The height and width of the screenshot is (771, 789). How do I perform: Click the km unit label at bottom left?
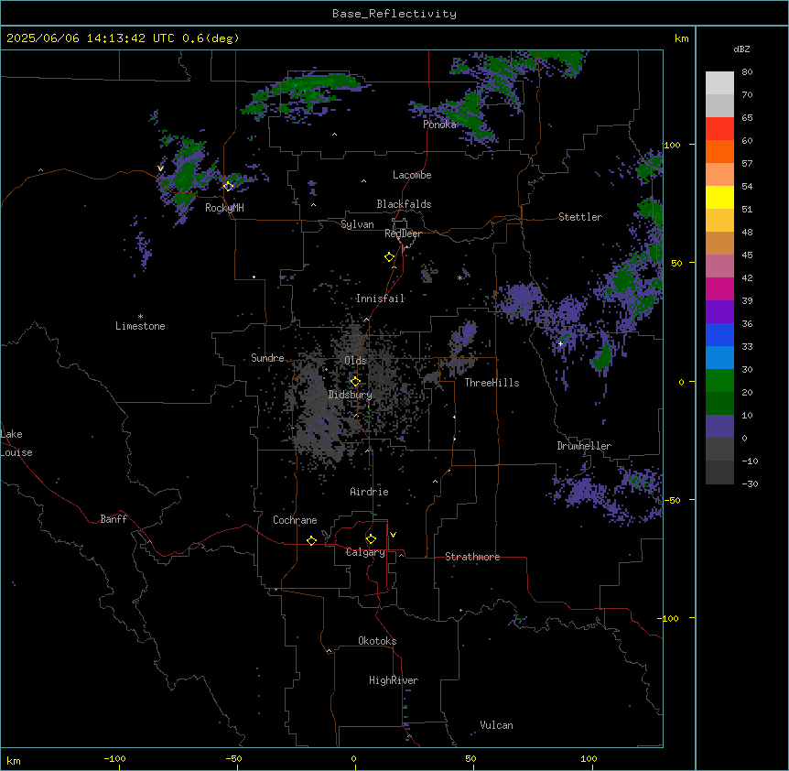(14, 760)
